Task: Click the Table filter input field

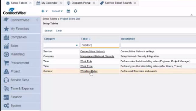Action: tap(100, 45)
